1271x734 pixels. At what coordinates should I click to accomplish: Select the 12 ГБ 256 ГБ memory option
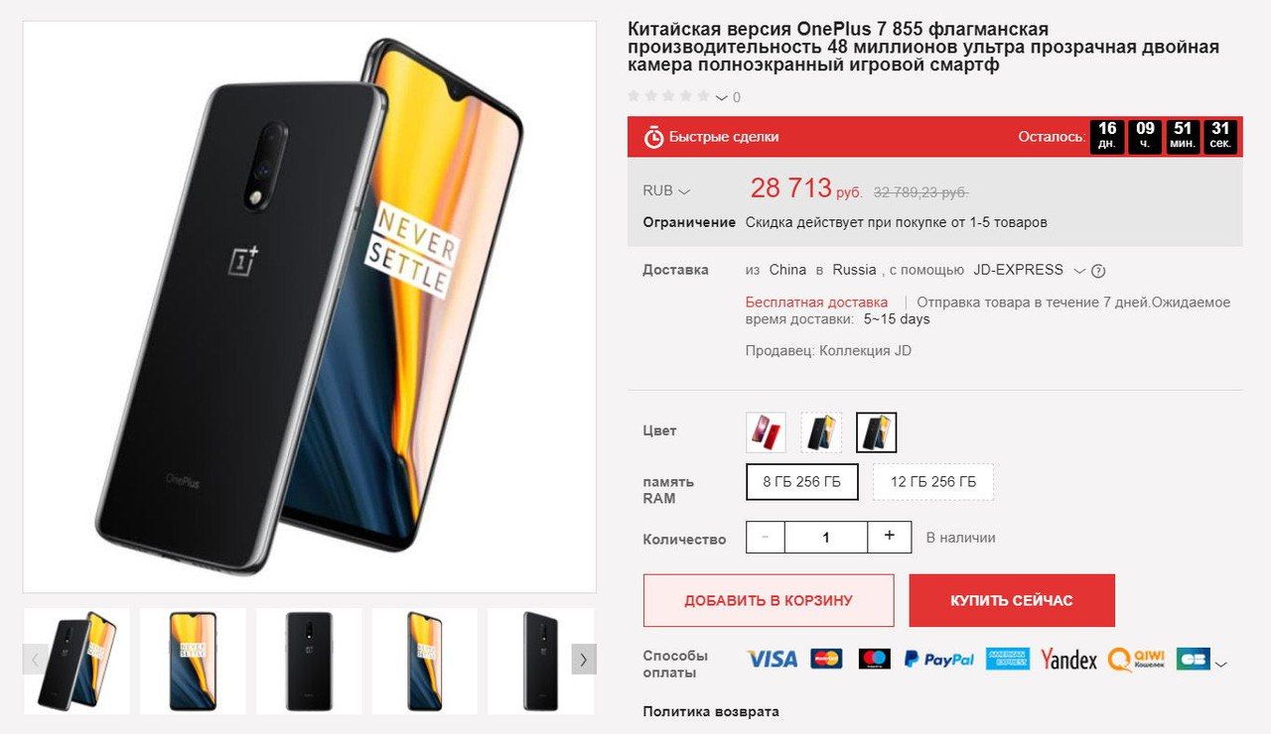click(x=933, y=482)
